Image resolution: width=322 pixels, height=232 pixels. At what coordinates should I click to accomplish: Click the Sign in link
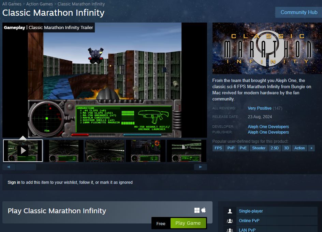coord(14,182)
